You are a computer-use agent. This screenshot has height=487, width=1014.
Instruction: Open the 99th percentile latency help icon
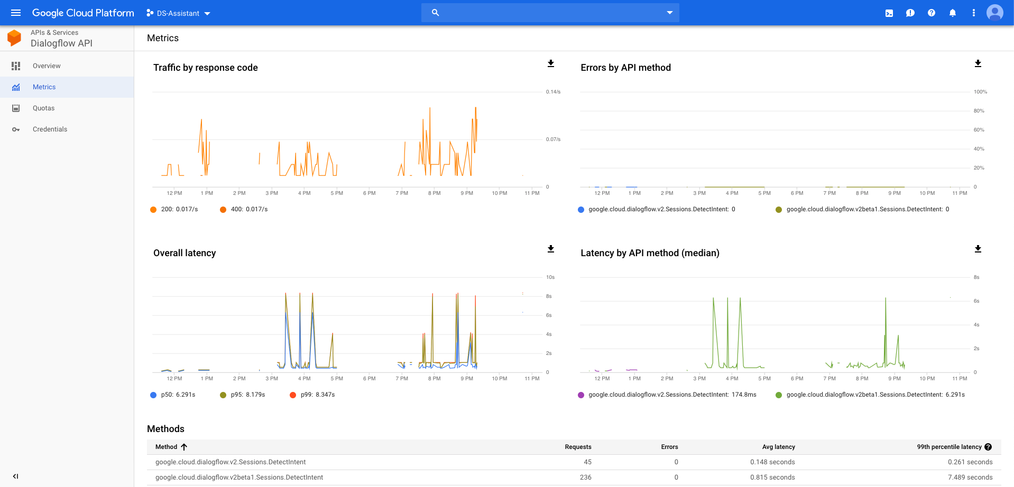tap(988, 447)
